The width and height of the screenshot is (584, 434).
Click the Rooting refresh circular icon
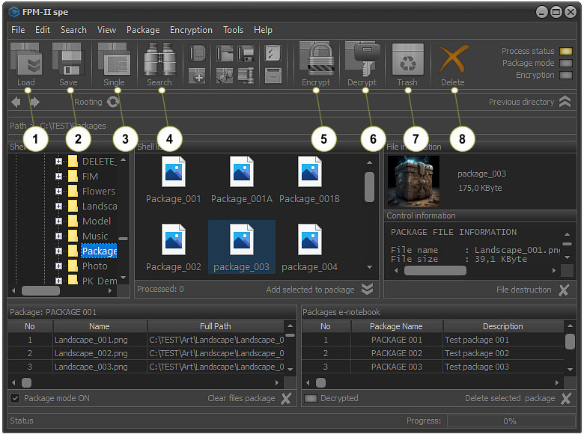[x=113, y=102]
